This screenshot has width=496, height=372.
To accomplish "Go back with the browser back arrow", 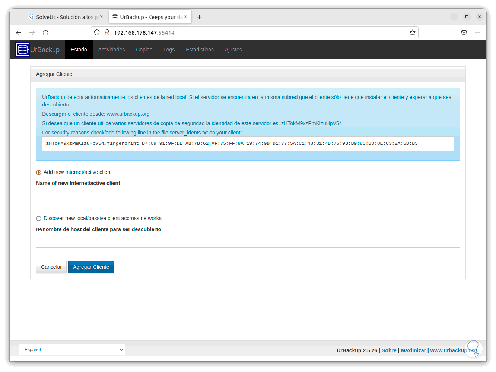I will coord(19,33).
